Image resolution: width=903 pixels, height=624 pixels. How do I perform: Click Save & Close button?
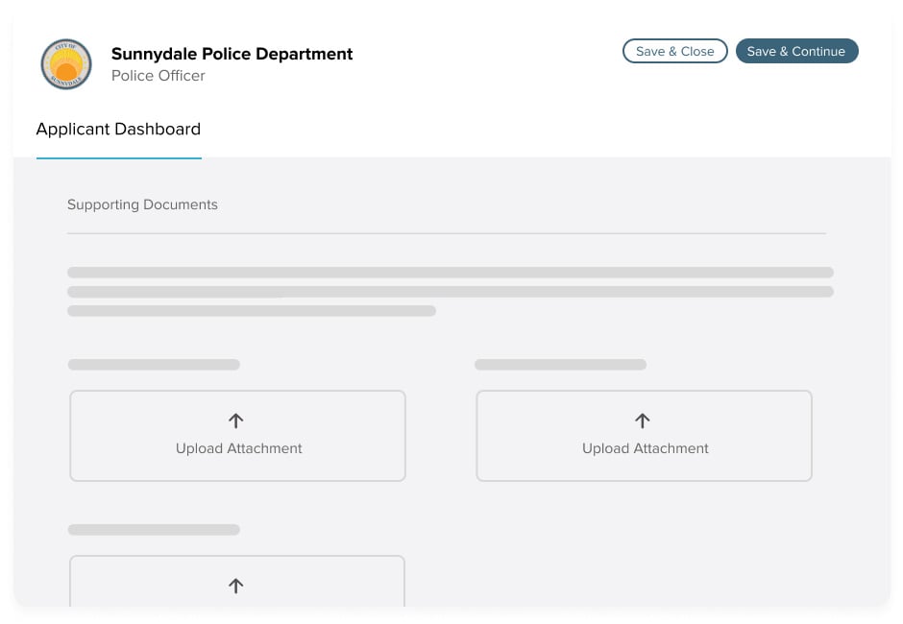coord(675,51)
